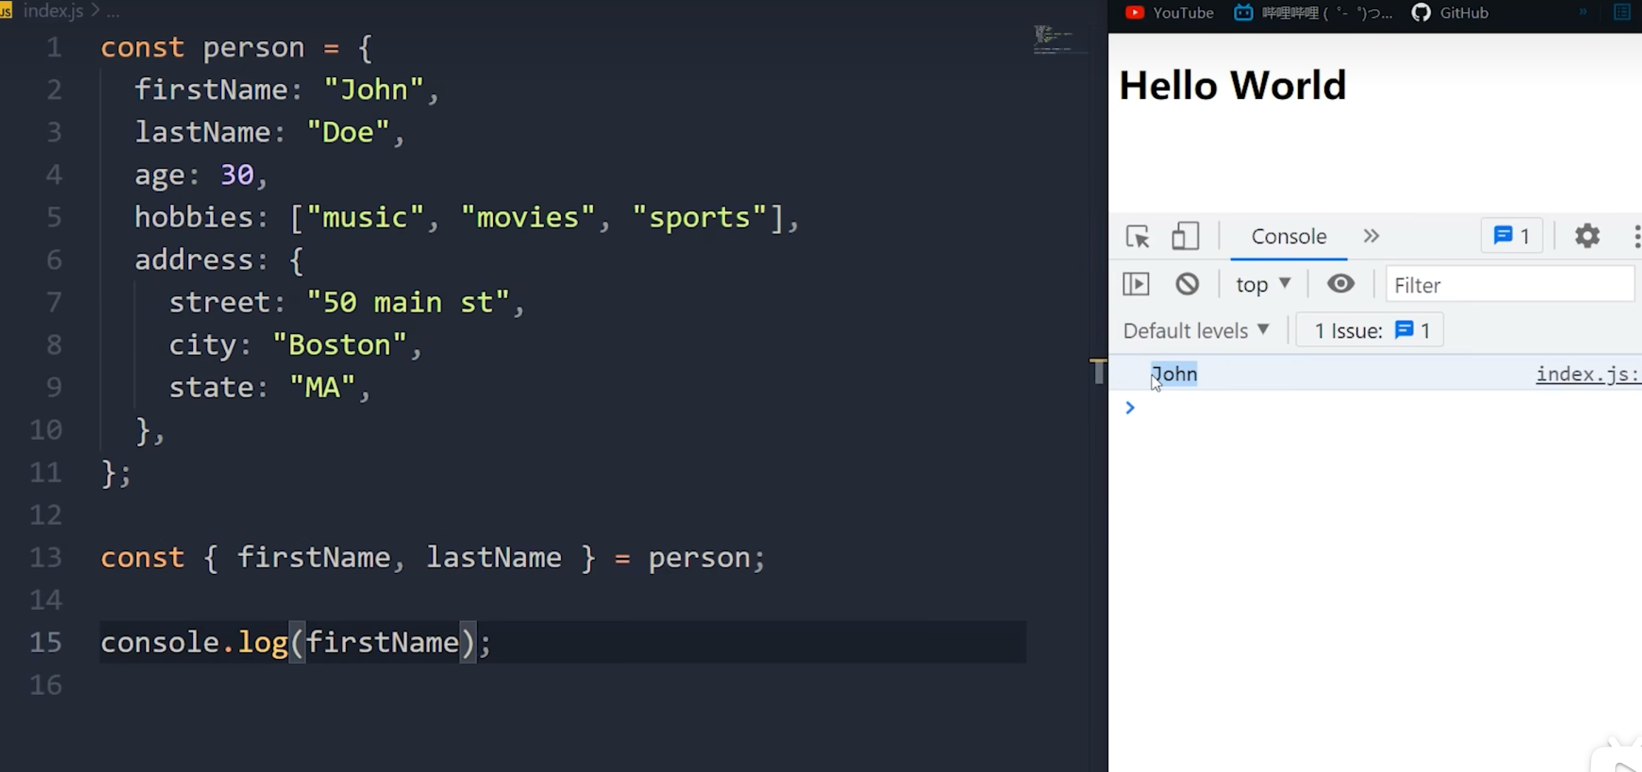Screen dimensions: 1642x772
Task: Click the console prompt arrow
Action: [1130, 408]
